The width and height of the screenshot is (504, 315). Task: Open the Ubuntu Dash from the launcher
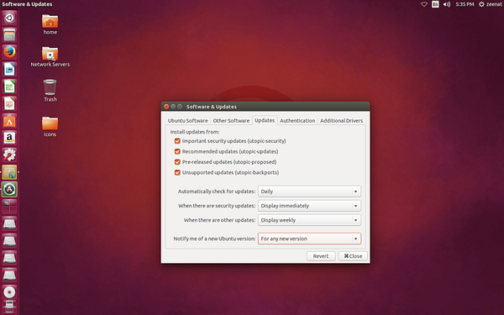(x=9, y=18)
